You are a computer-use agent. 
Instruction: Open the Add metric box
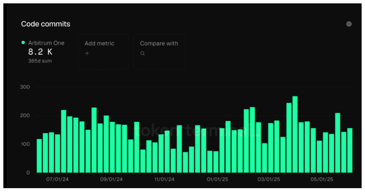(103, 51)
